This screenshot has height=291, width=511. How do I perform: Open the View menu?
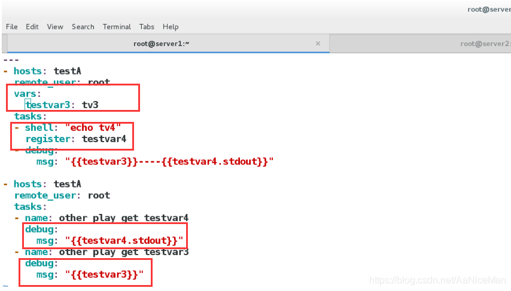click(55, 27)
